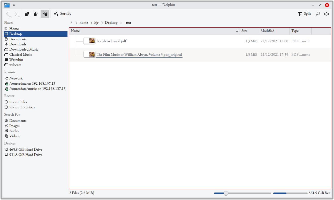
Task: Search for Videos using the sidebar shortcut
Action: pos(14,136)
